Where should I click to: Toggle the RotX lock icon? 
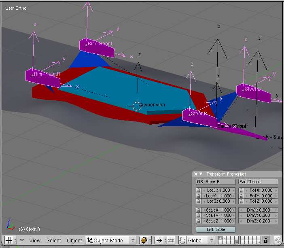[241, 191]
